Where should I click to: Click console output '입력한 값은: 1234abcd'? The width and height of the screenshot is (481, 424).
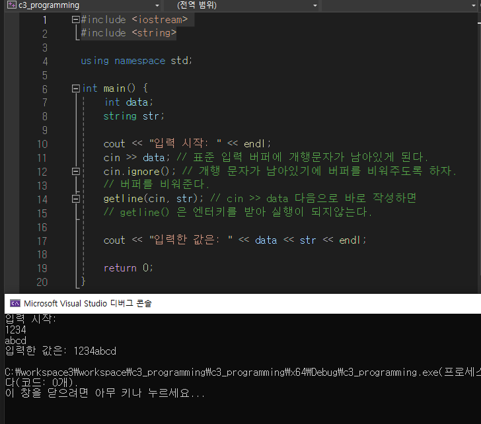61,351
